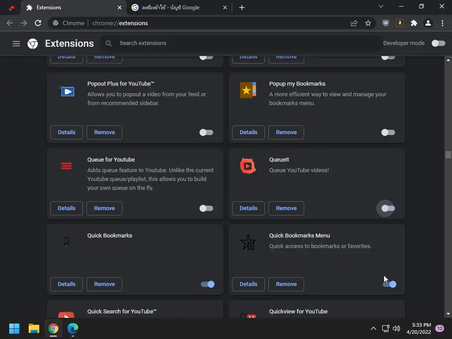452x339 pixels.
Task: Close the Google account tab
Action: [225, 8]
